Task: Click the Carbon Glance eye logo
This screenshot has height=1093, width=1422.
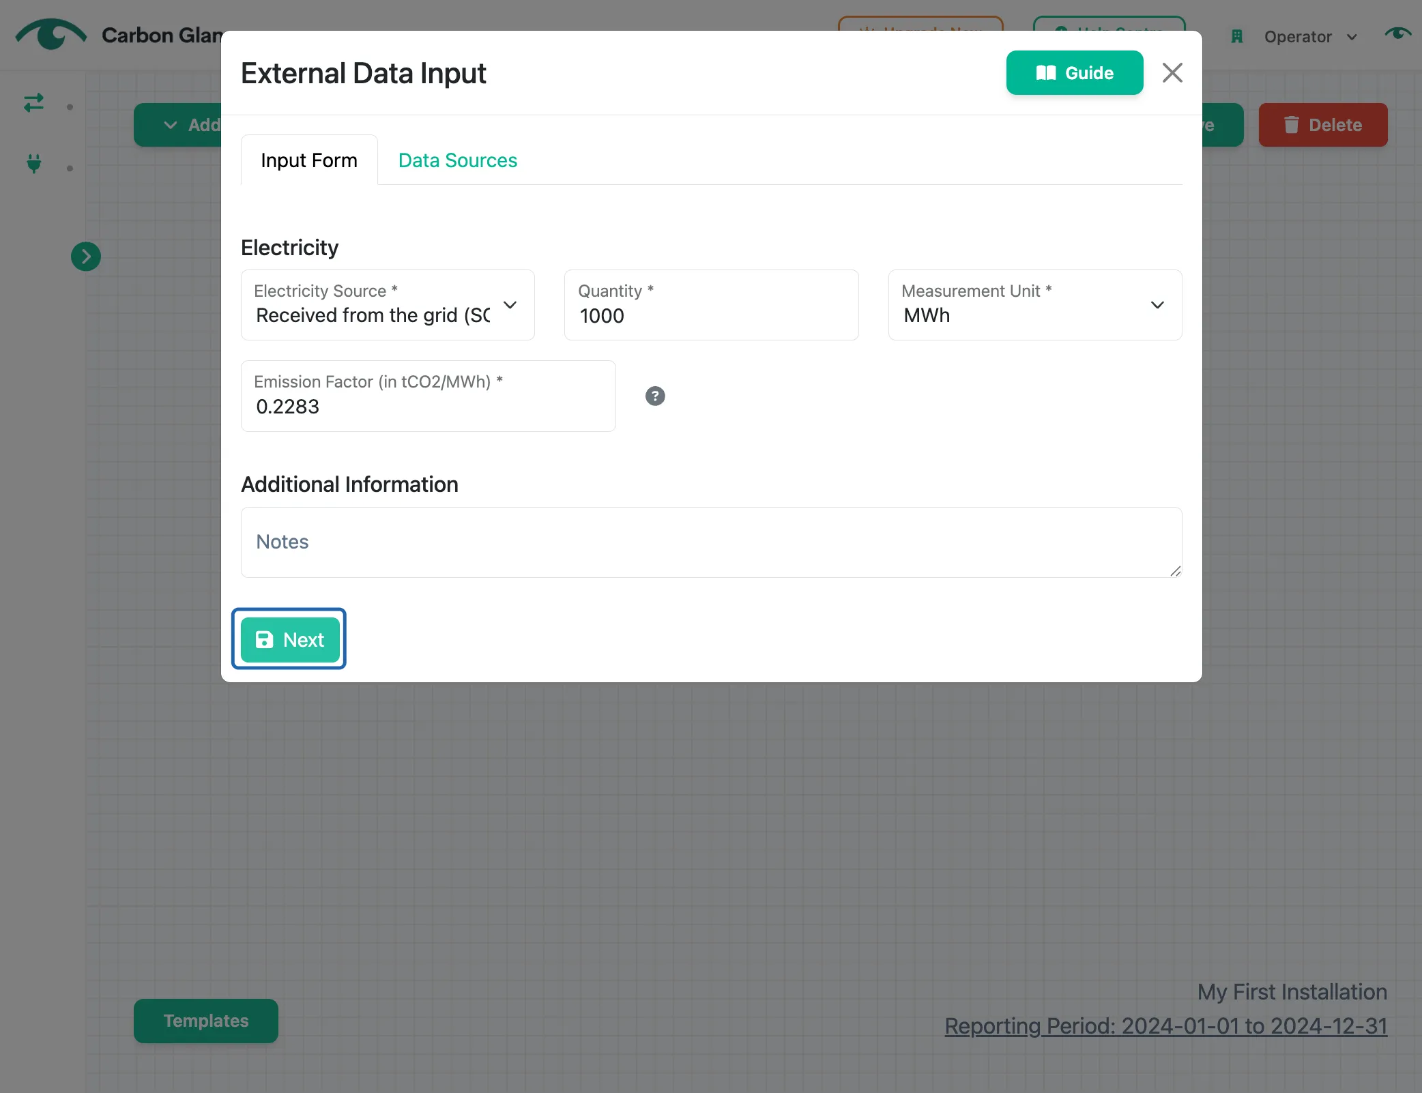Action: 51,34
